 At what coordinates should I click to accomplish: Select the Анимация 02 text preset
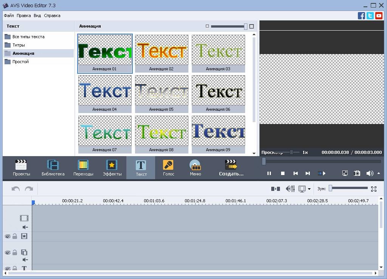[162, 54]
